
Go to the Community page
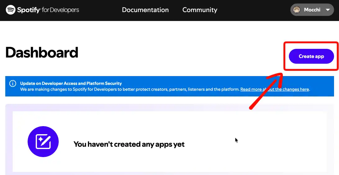200,10
